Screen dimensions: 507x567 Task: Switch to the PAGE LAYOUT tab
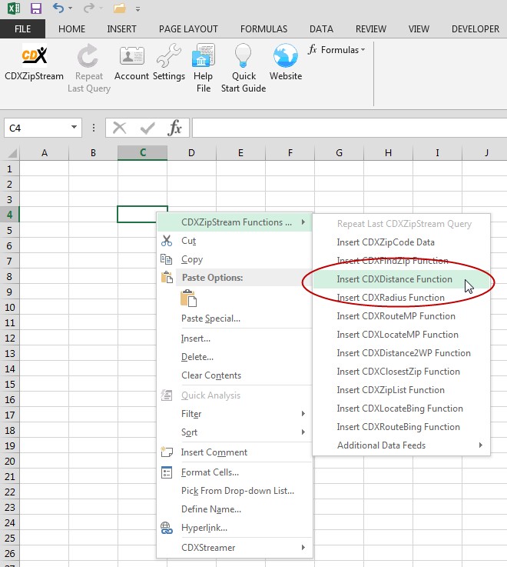point(188,29)
